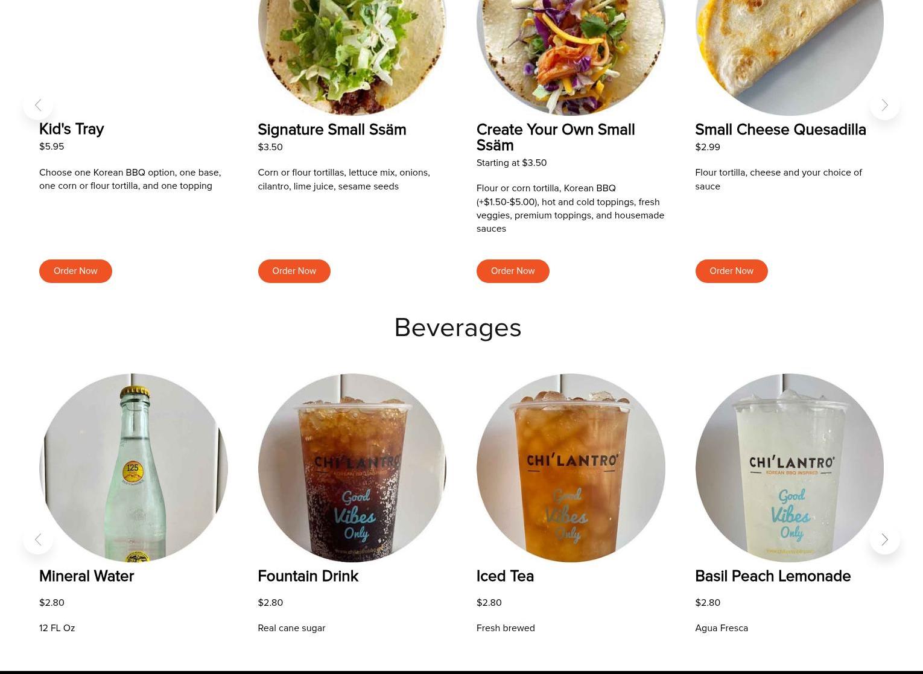This screenshot has width=923, height=674.
Task: Order the Signature Small Ssäm
Action: click(x=294, y=271)
